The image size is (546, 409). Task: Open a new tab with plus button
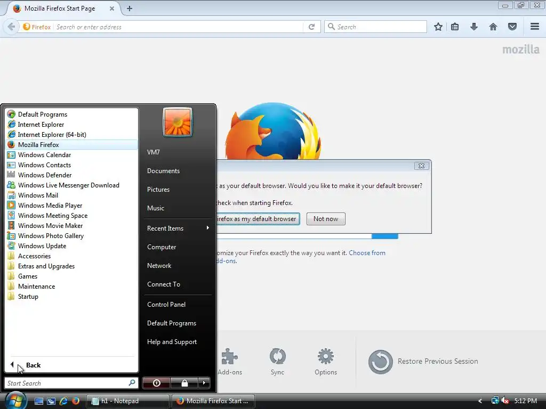(129, 9)
